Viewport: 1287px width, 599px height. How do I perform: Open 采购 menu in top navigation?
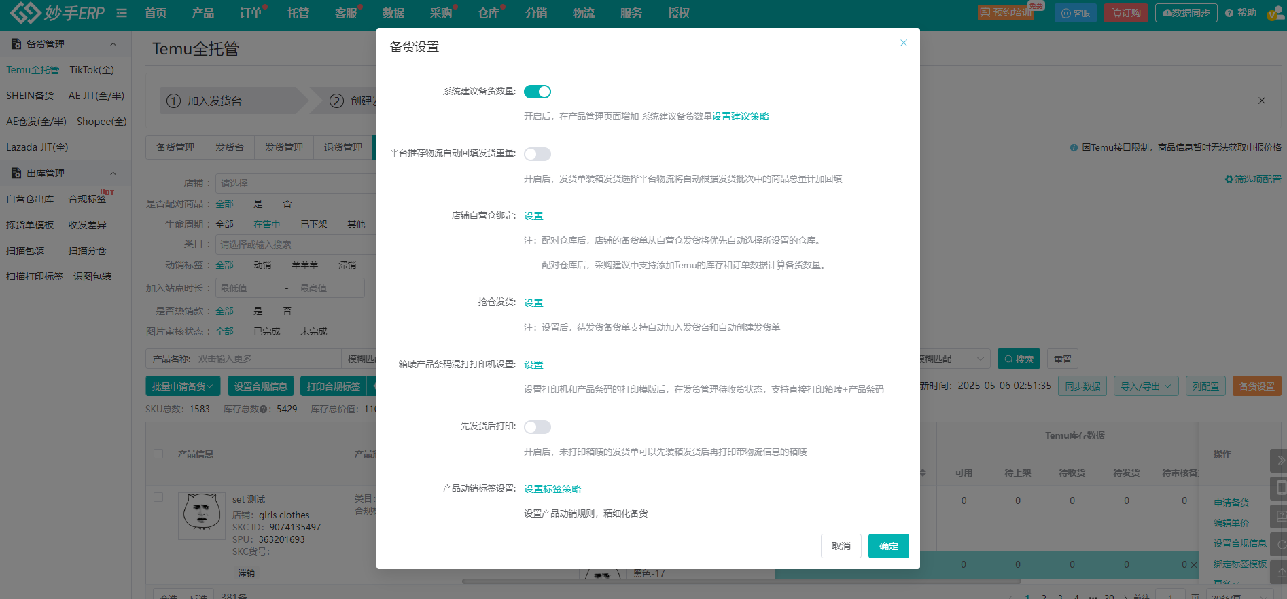point(441,13)
